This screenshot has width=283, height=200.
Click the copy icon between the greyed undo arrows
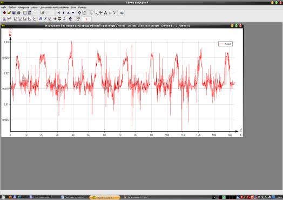(42, 13)
